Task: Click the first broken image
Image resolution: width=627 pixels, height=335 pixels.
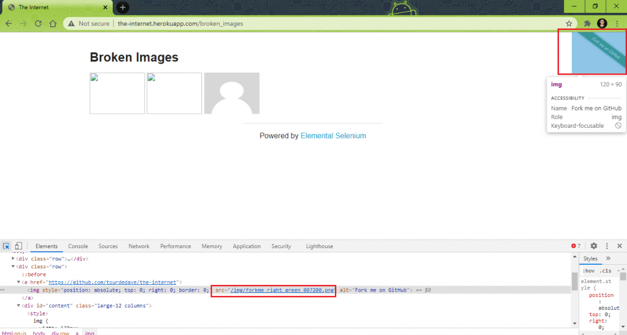Action: (117, 93)
